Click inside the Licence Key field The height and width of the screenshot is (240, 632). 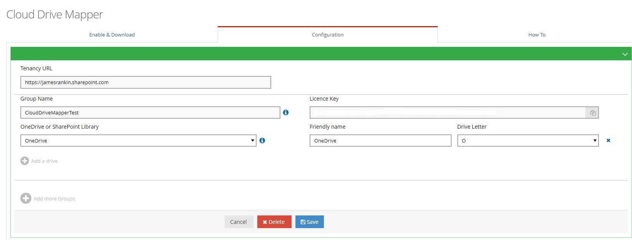pyautogui.click(x=447, y=113)
